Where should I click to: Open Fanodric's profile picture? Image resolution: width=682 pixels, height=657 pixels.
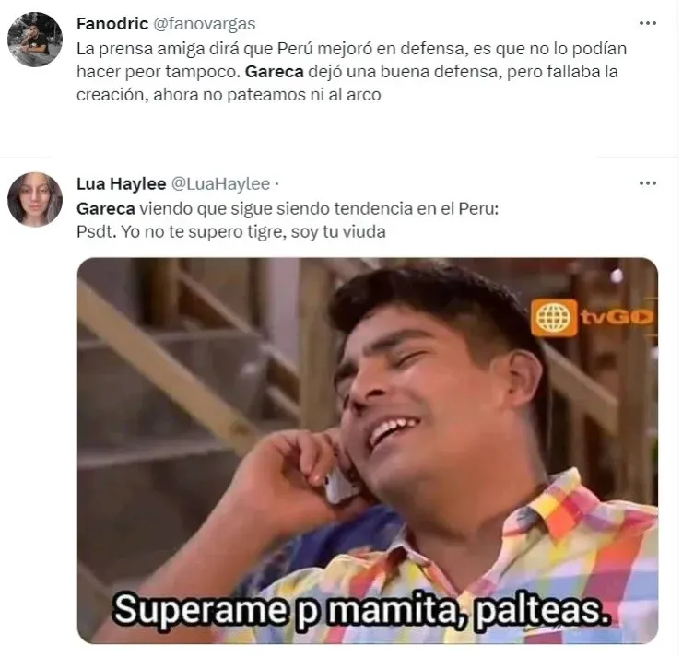tap(35, 40)
